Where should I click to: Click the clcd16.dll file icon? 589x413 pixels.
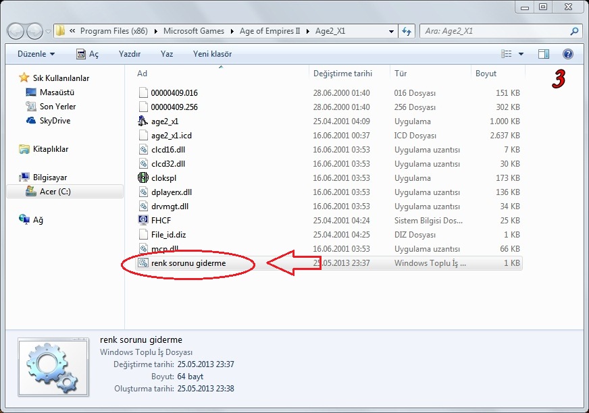pyautogui.click(x=143, y=149)
